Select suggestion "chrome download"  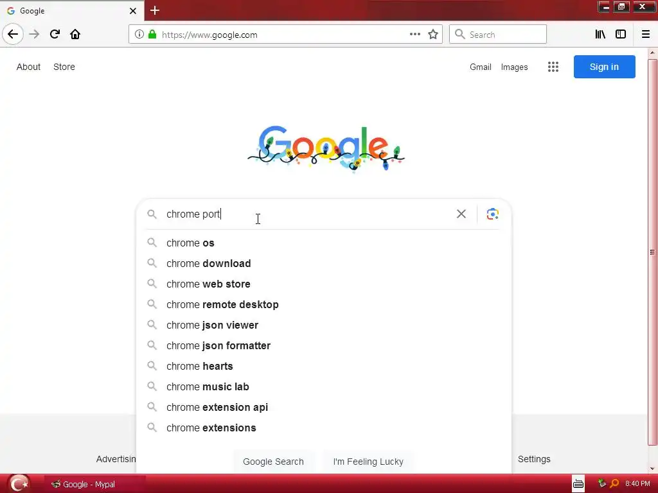click(324, 263)
